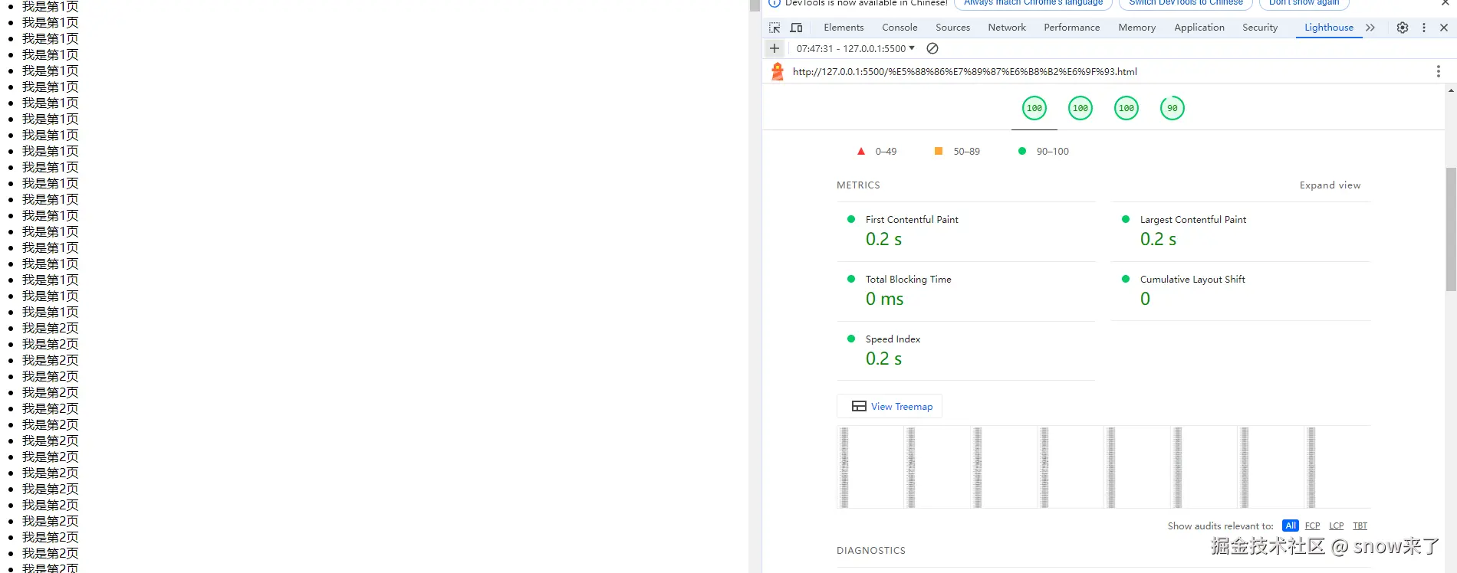Dismiss the Chinese language infobar
Screen dimensions: 1457x573
coord(1445,3)
